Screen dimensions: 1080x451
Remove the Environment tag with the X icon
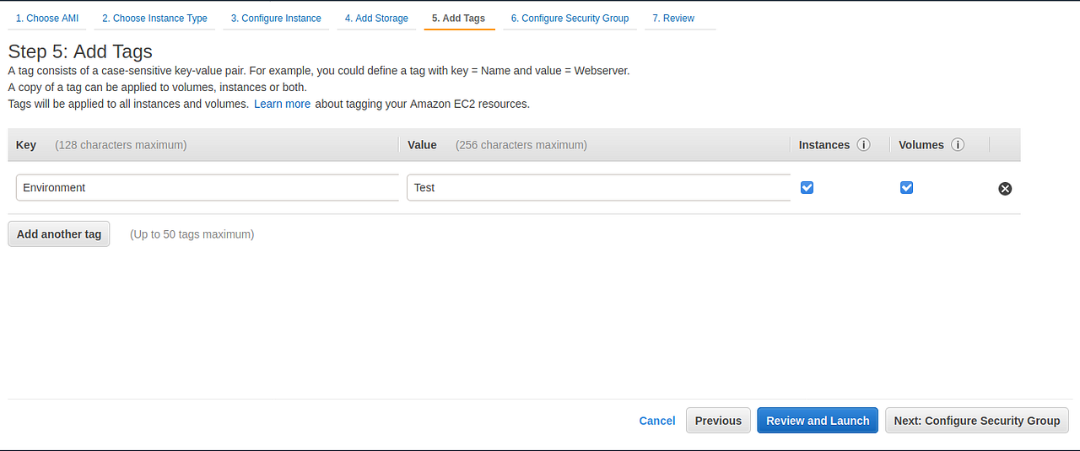[1005, 188]
